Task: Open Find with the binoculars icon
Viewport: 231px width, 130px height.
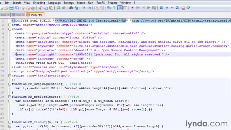Action: pos(71,8)
